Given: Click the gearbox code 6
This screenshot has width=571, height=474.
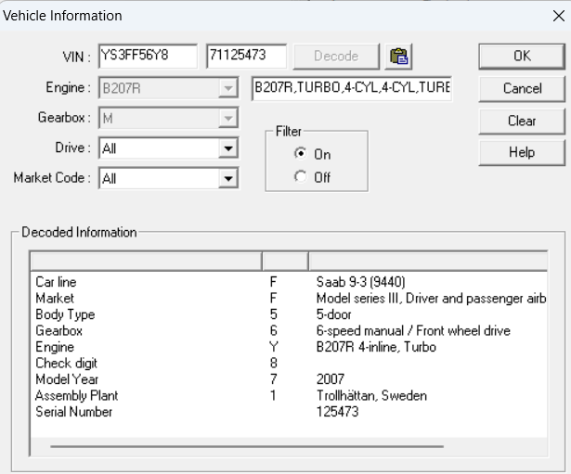Looking at the screenshot, I should (274, 330).
